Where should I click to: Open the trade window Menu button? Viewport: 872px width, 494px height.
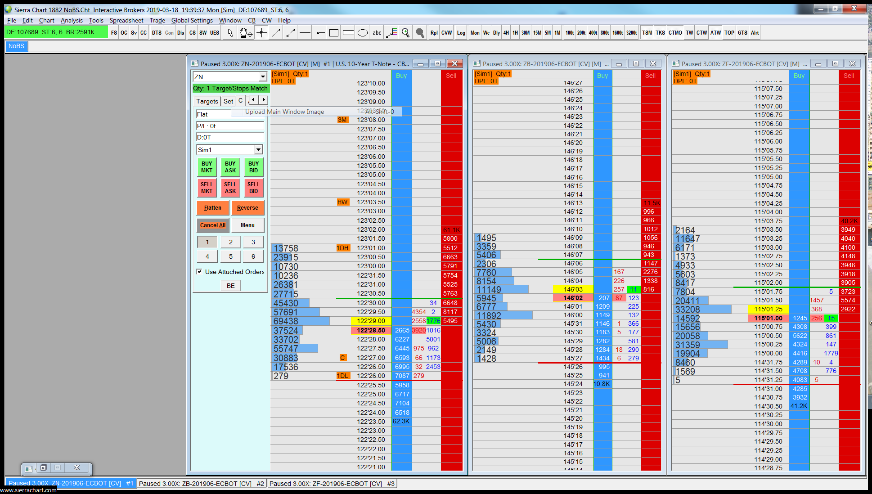tap(247, 225)
